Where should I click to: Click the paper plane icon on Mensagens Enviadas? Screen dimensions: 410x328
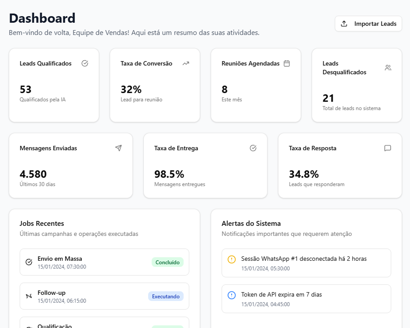tap(118, 148)
